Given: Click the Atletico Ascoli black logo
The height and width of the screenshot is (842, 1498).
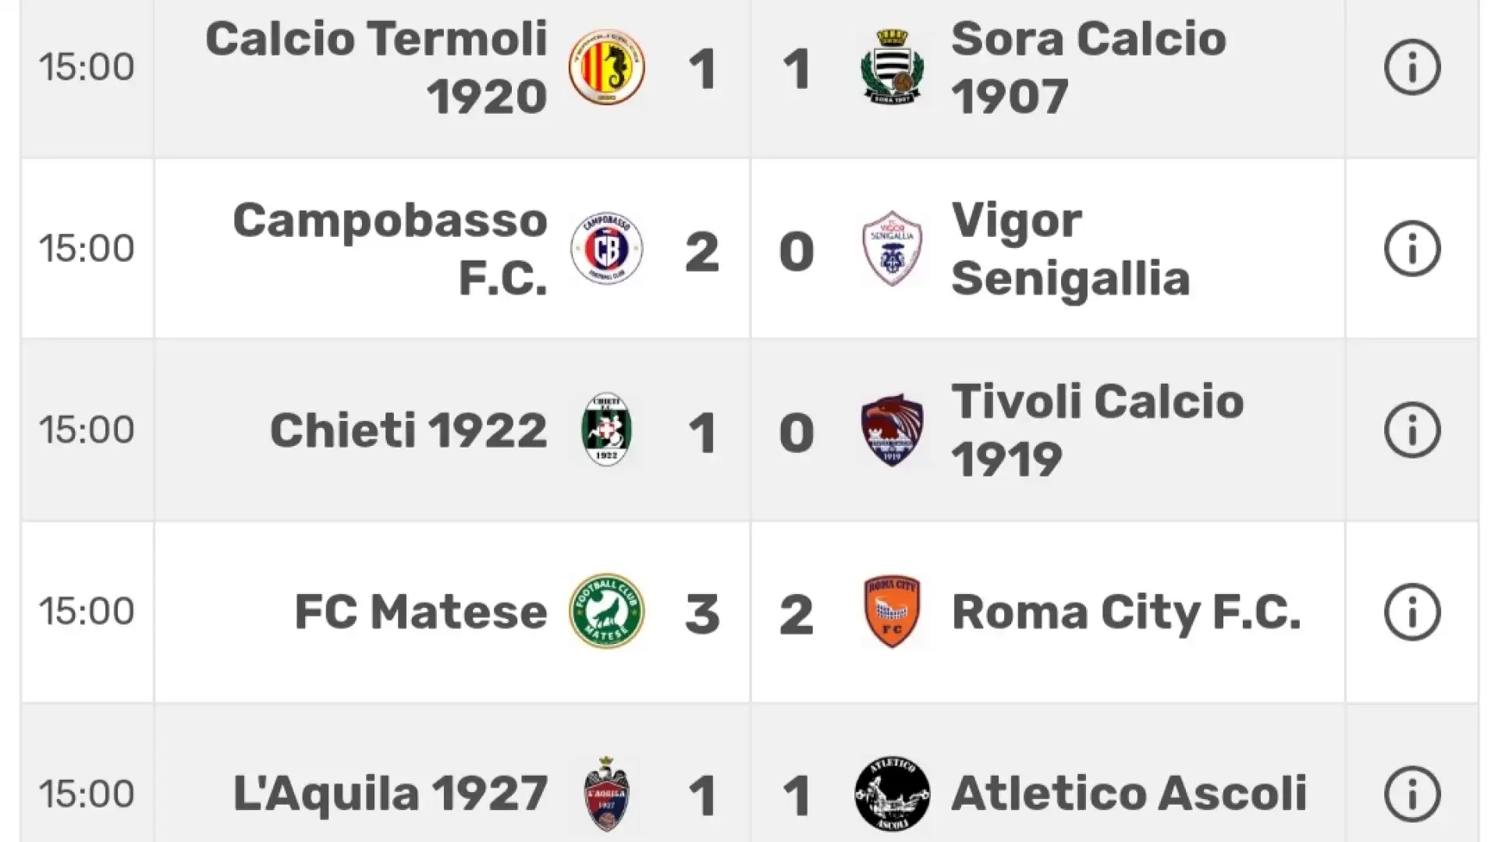Looking at the screenshot, I should point(893,794).
